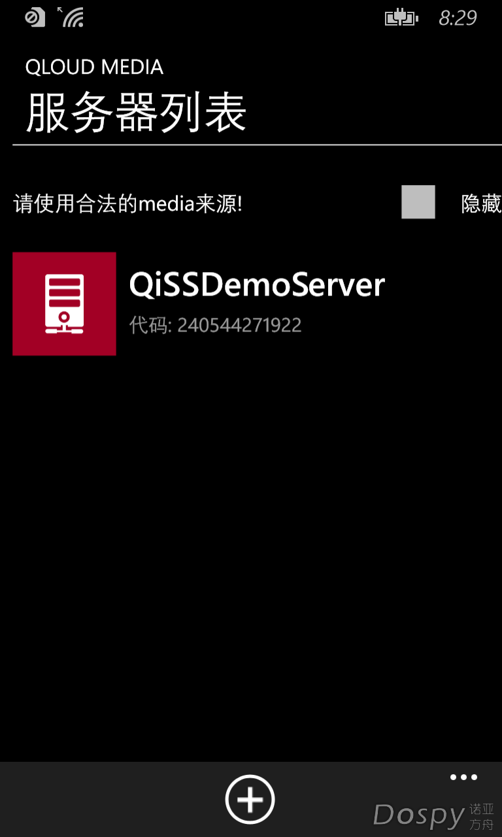502x837 pixels.
Task: Tap the Wi-Fi signal status icon
Action: coord(73,18)
